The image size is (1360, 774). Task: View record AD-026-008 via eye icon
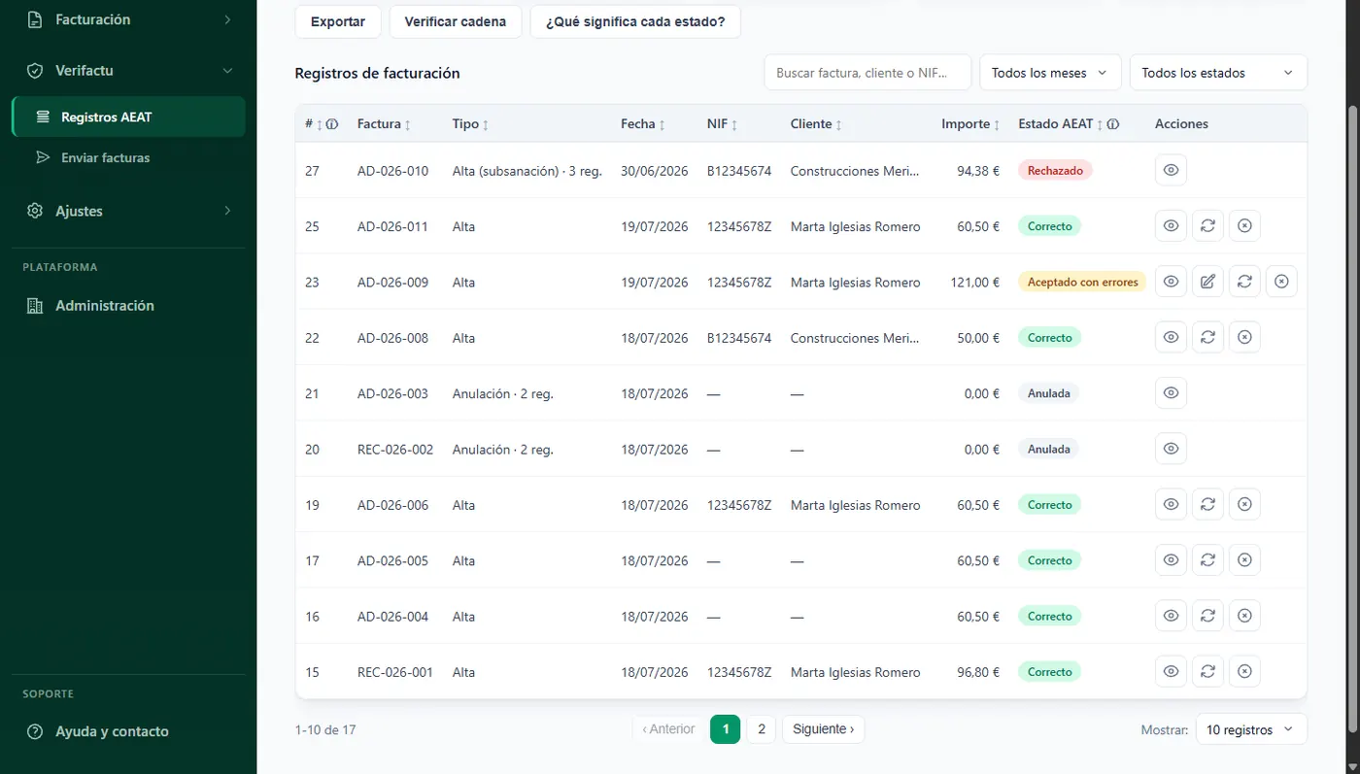click(x=1171, y=338)
